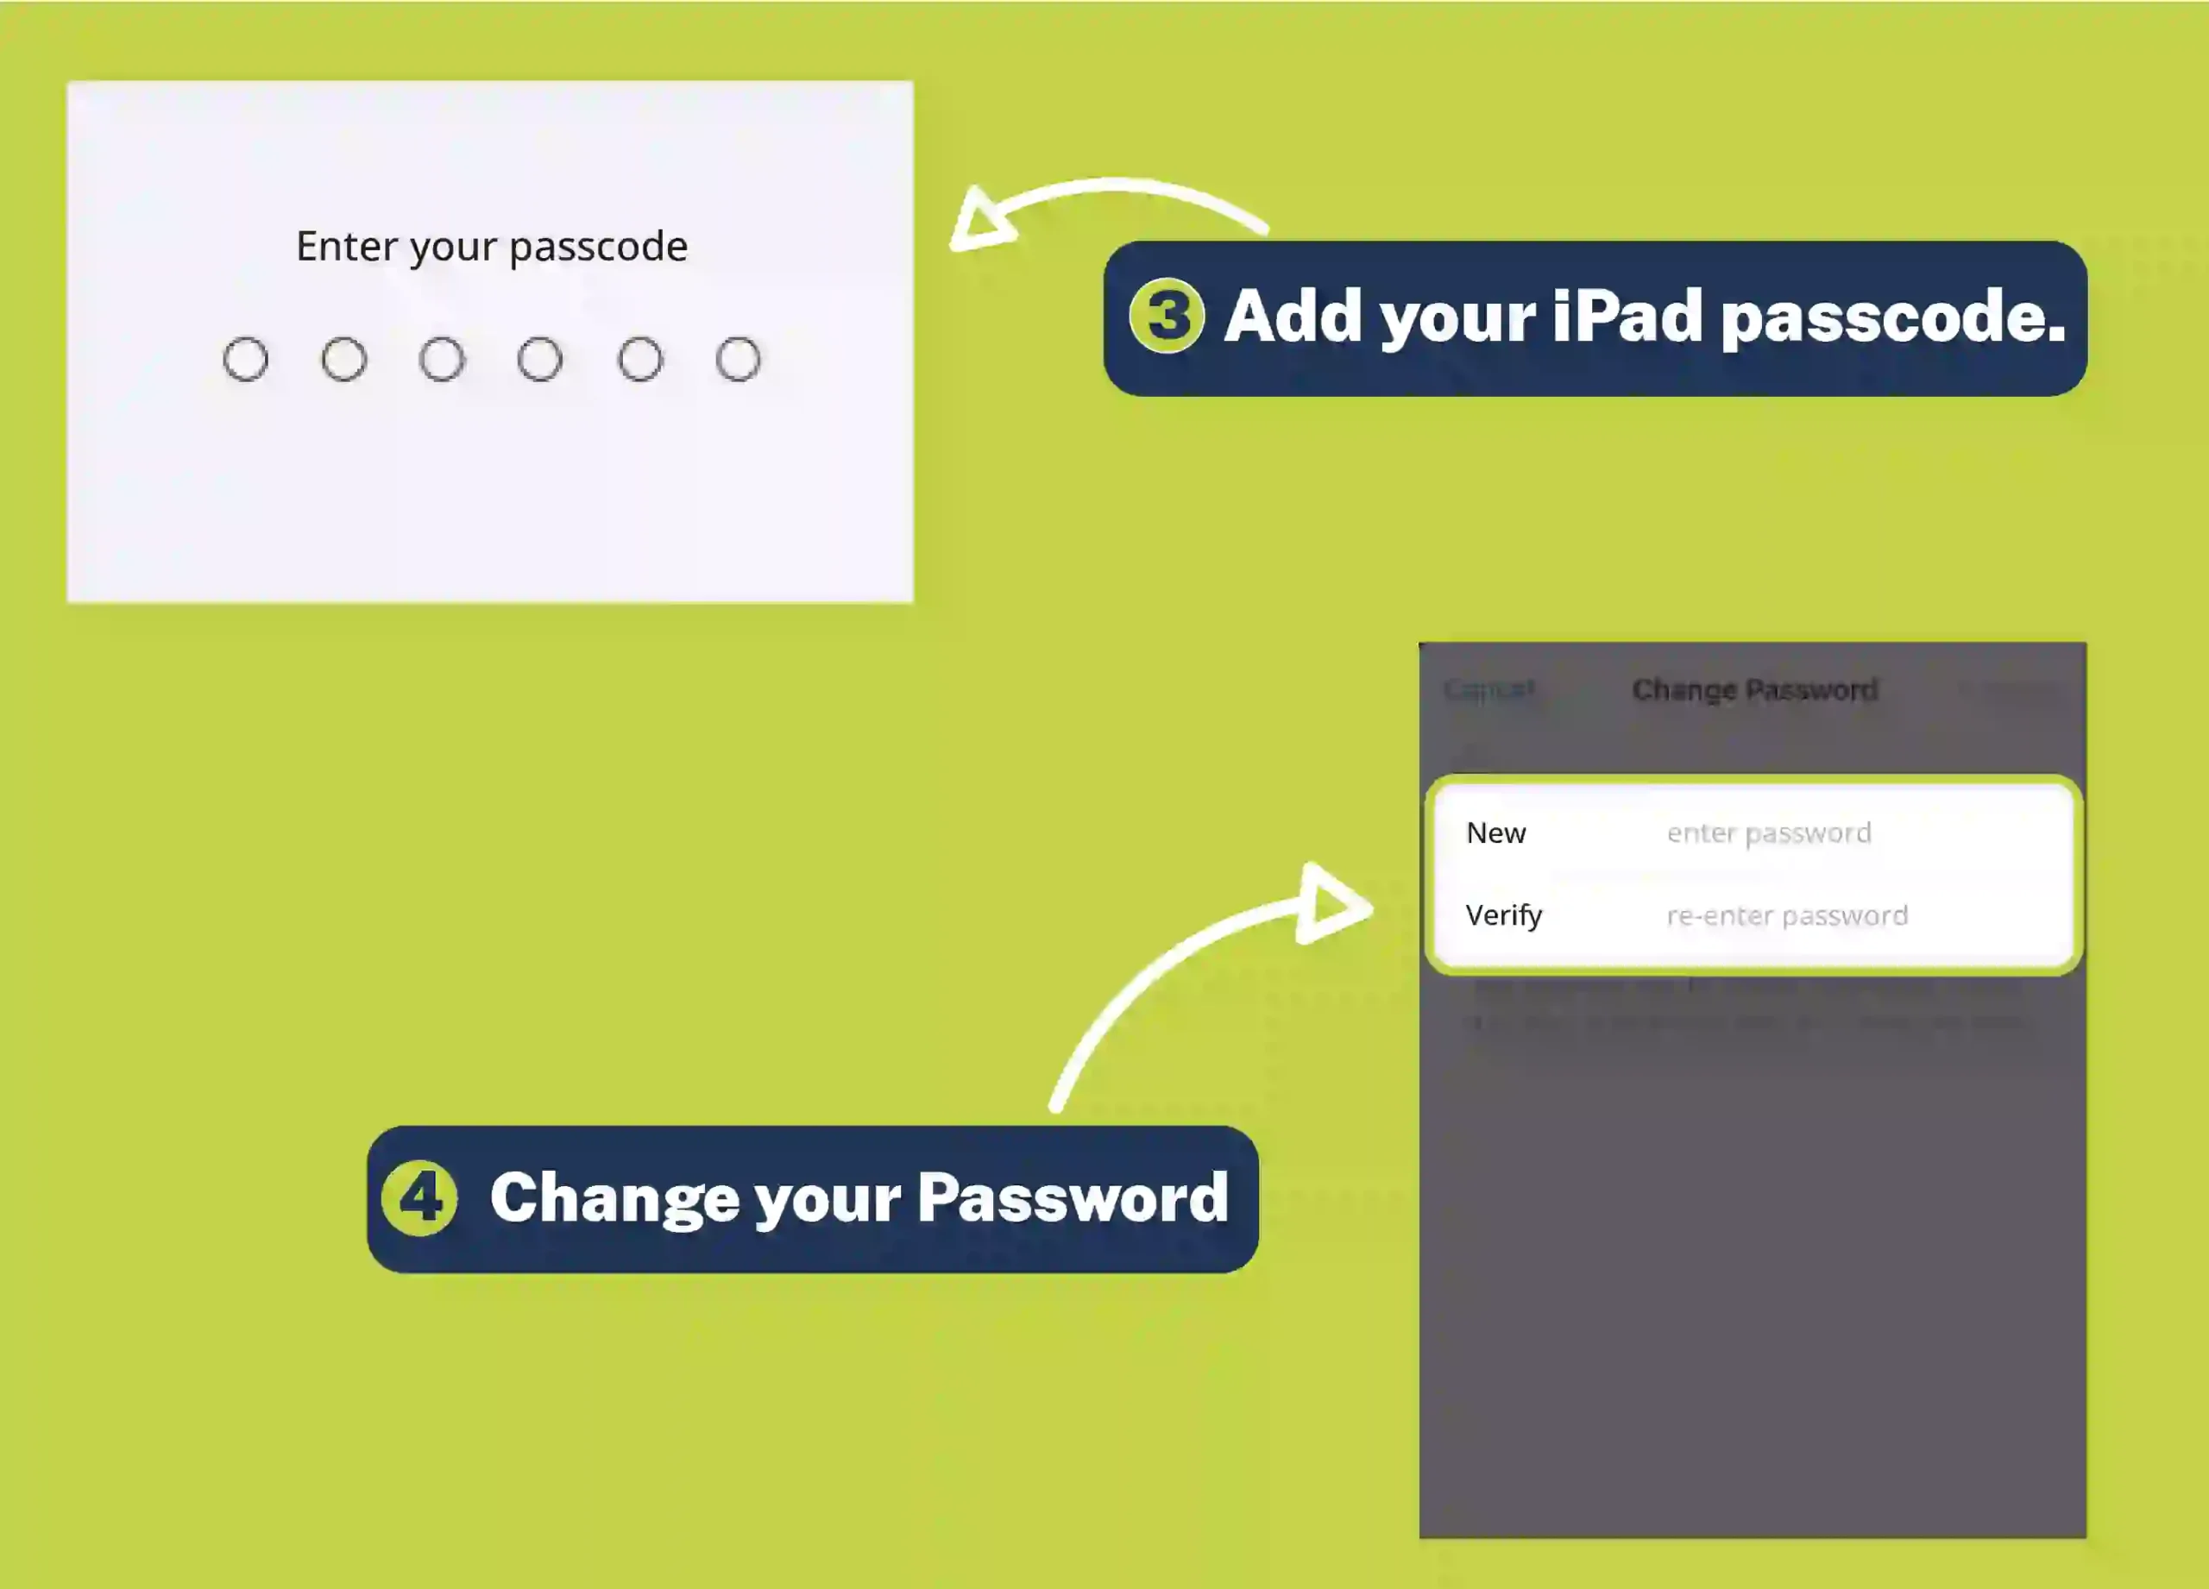Image resolution: width=2209 pixels, height=1589 pixels.
Task: Click the passcode entry circle 5
Action: point(639,358)
